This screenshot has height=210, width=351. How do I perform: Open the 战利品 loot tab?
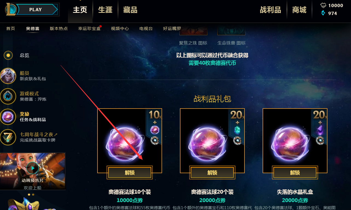pos(271,10)
